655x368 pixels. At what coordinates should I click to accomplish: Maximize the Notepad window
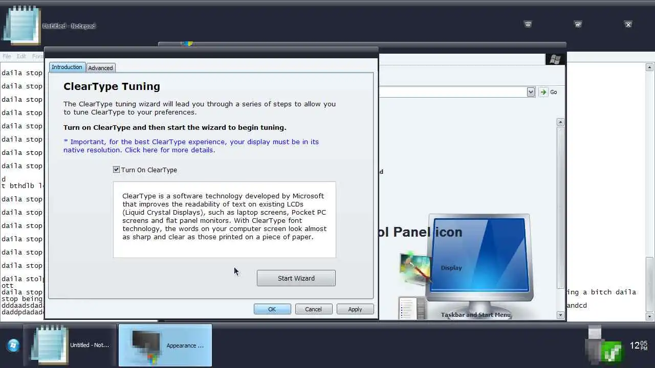pyautogui.click(x=578, y=24)
